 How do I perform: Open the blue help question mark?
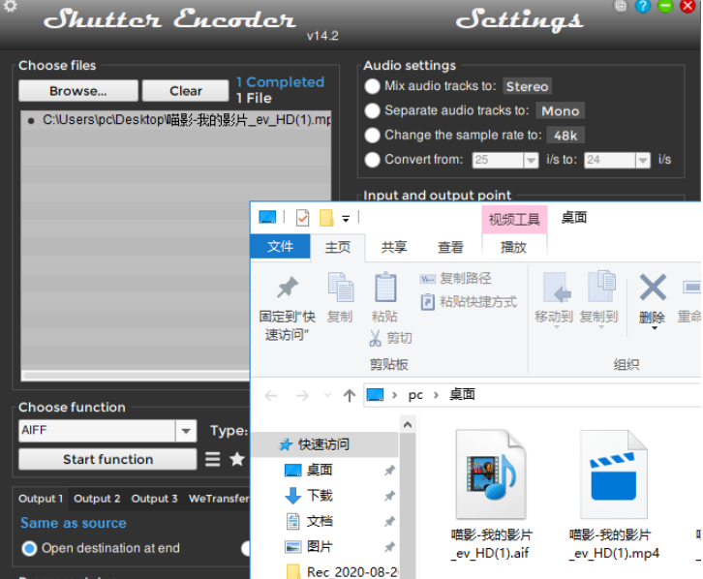click(642, 6)
